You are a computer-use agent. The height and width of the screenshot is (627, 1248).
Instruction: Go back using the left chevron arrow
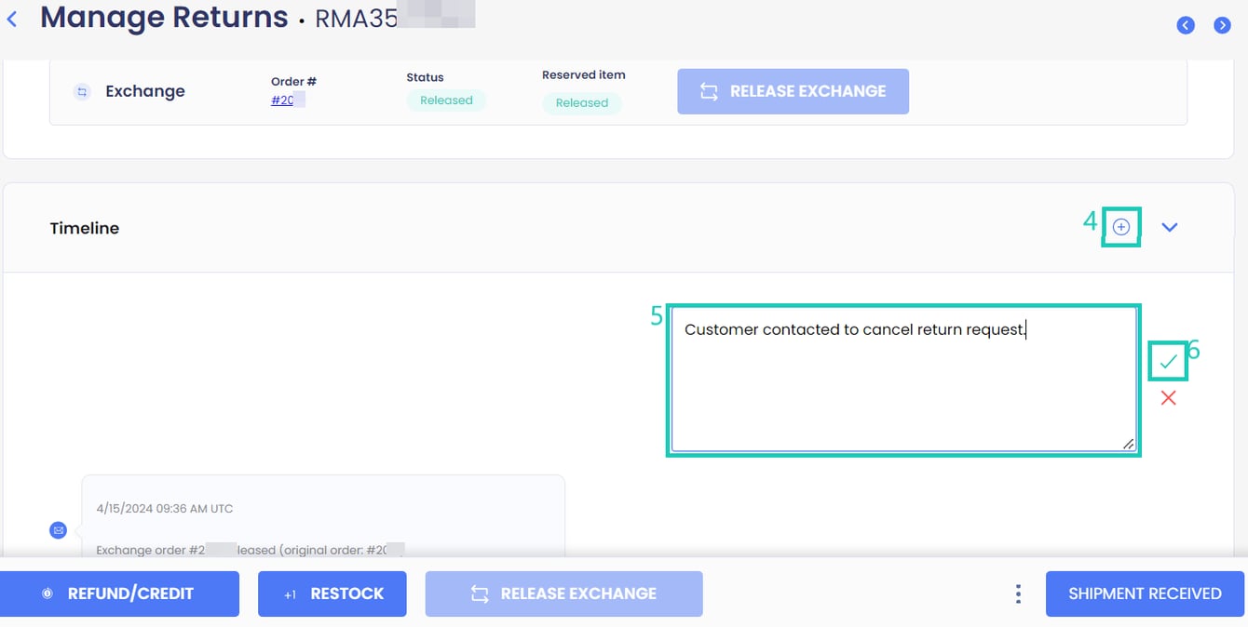point(11,18)
